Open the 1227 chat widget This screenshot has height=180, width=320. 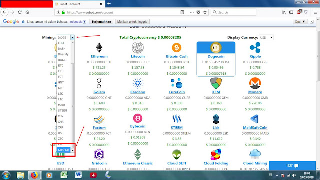[x=292, y=165]
